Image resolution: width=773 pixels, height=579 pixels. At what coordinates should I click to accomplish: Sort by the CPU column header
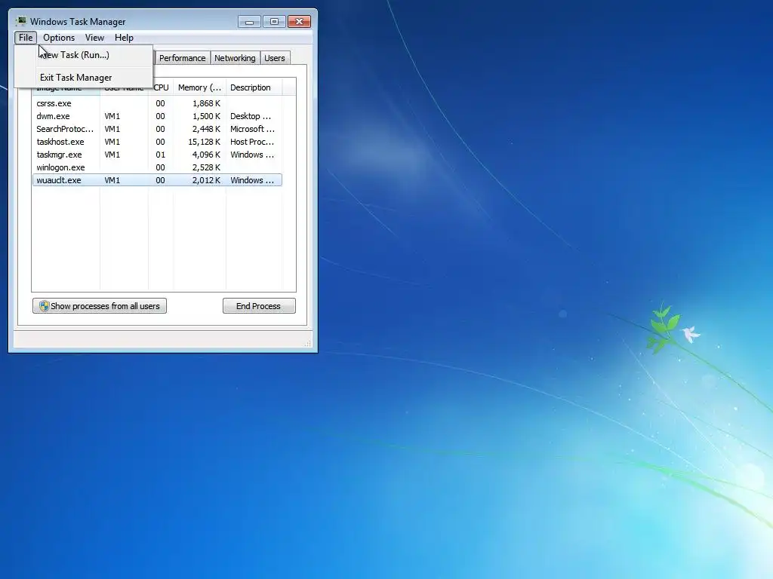(x=162, y=87)
